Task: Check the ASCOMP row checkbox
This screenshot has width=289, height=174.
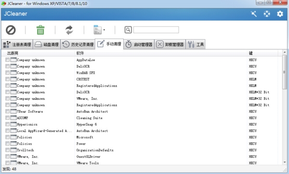Action: [7, 118]
